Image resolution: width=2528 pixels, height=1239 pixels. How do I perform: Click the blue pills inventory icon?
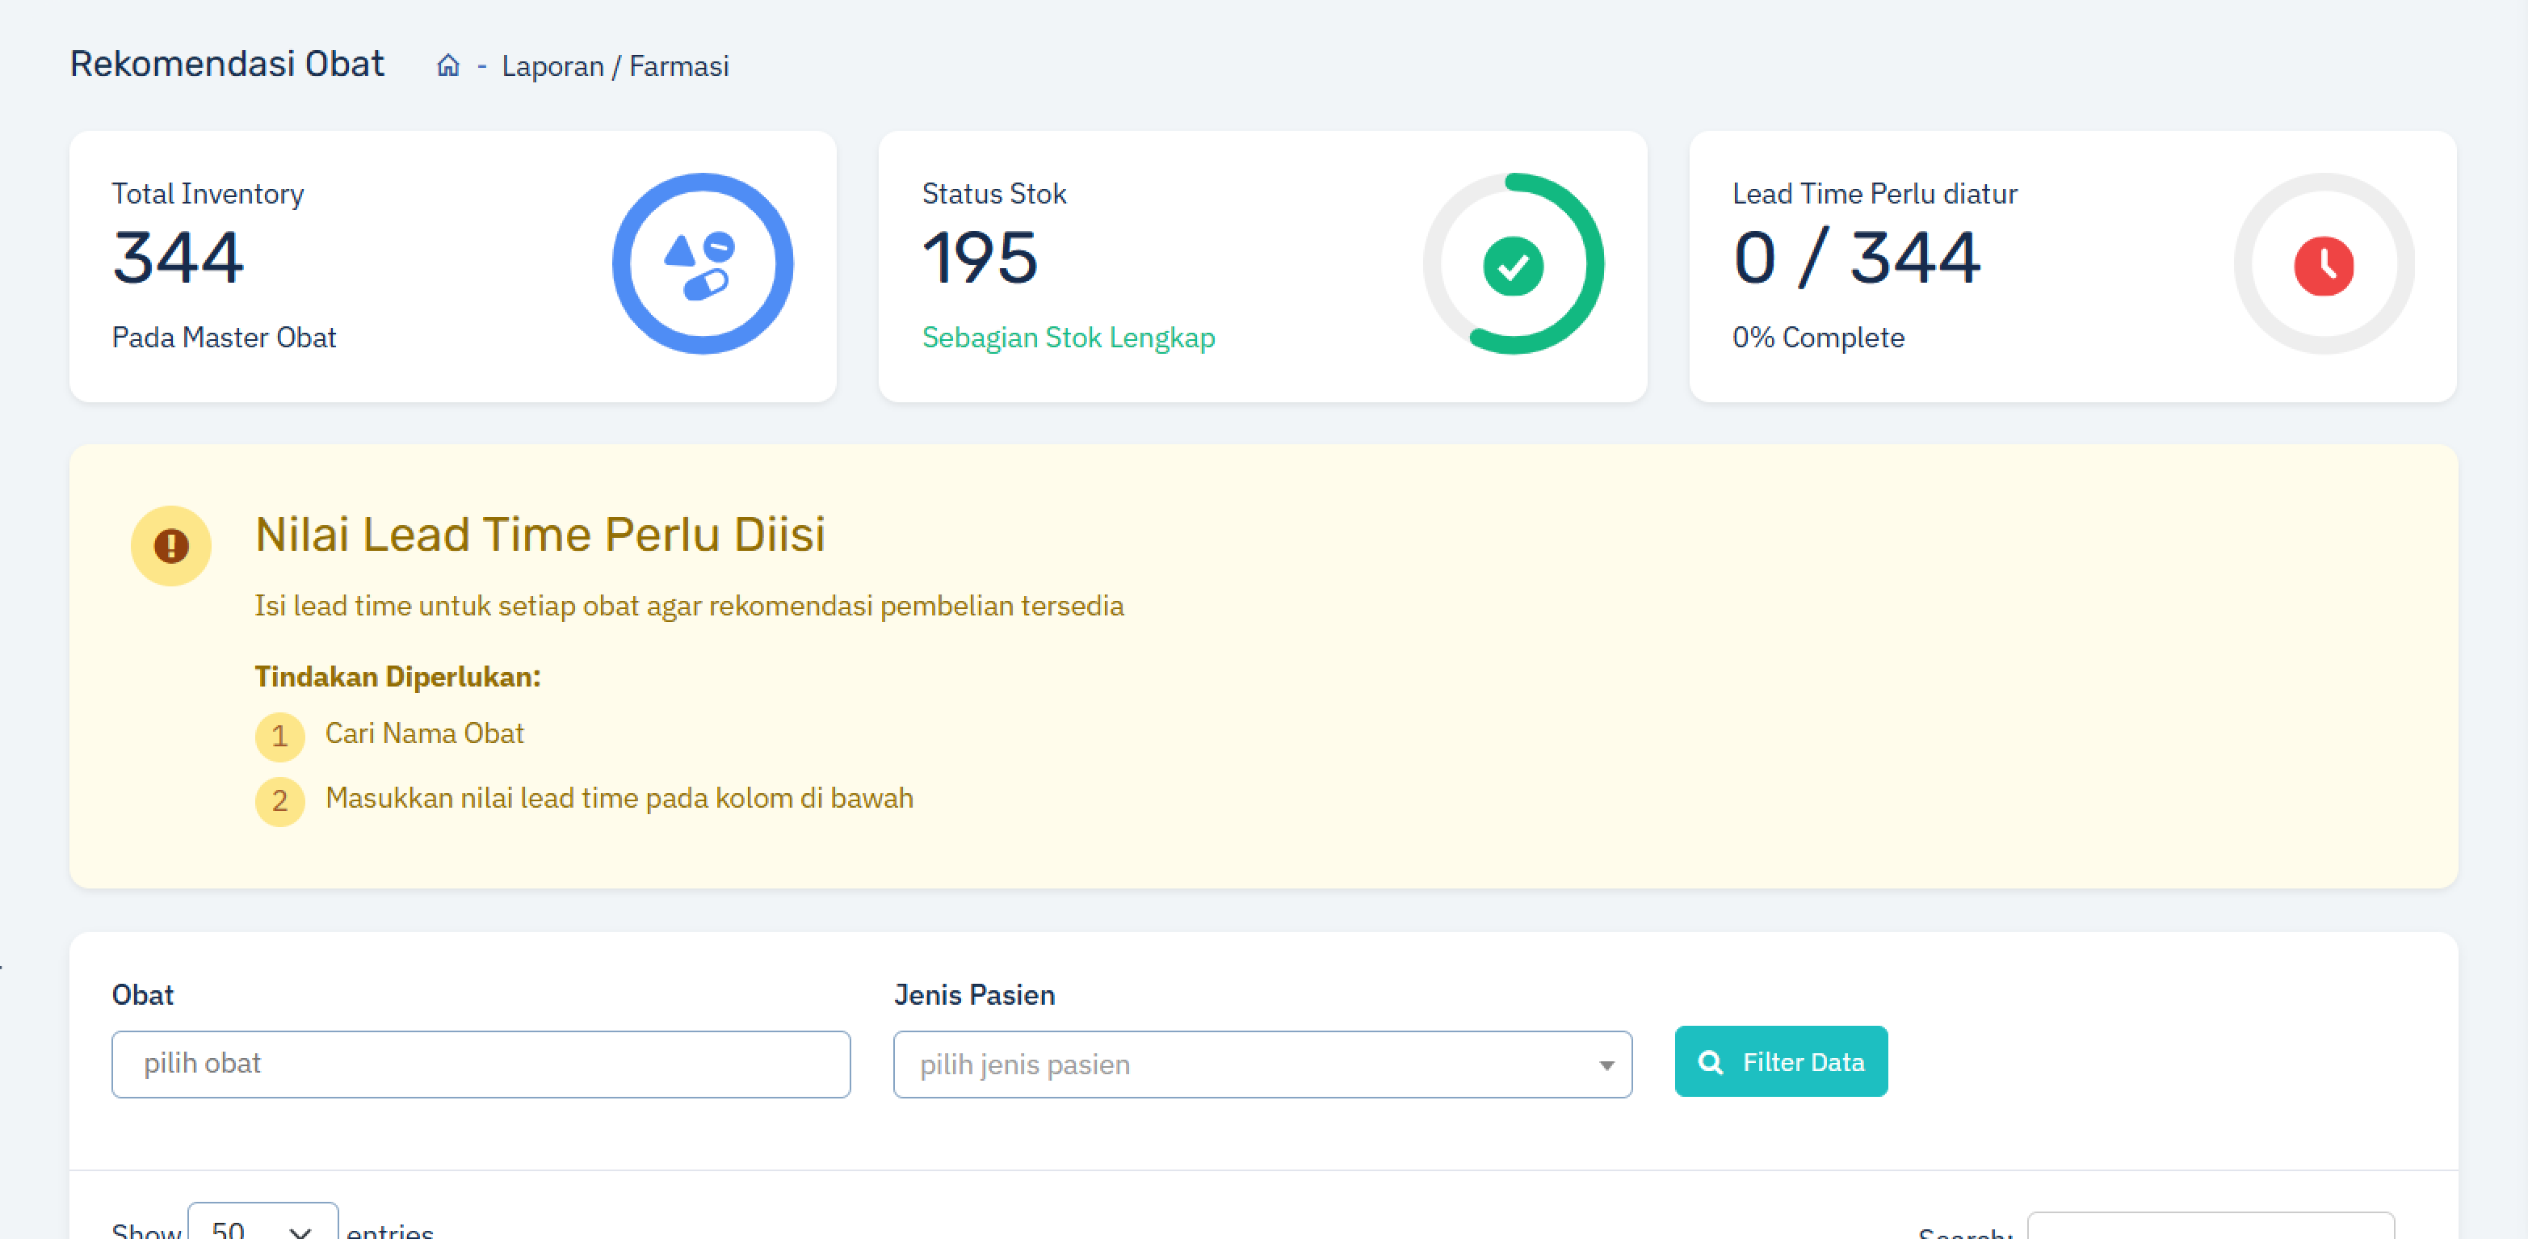click(702, 264)
